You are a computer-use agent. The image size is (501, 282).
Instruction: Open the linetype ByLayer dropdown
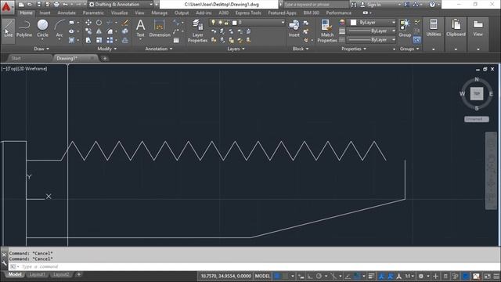pos(371,40)
